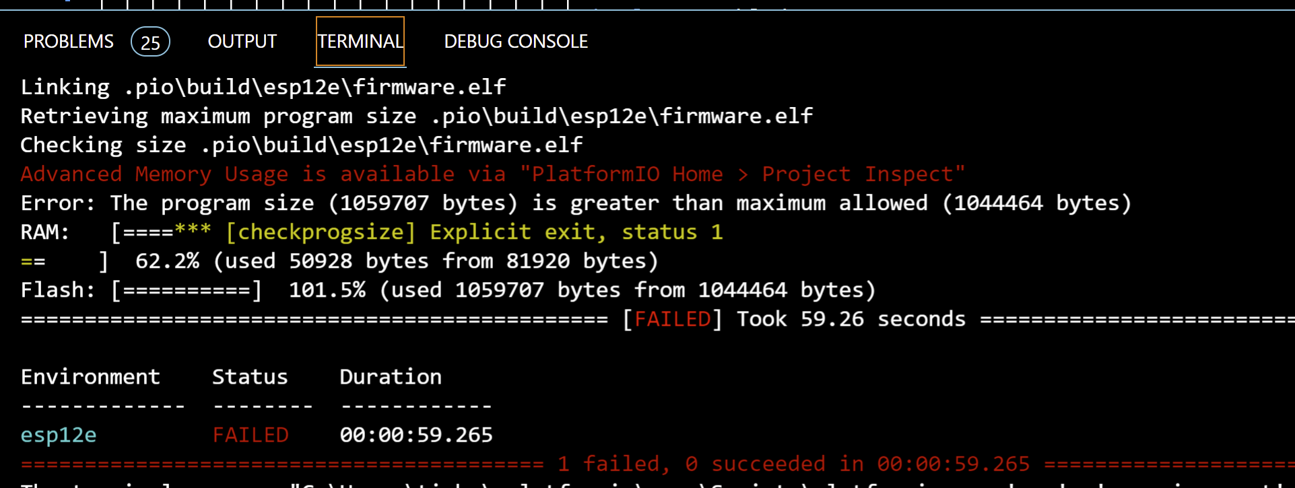Click the Duration column header

(x=390, y=376)
